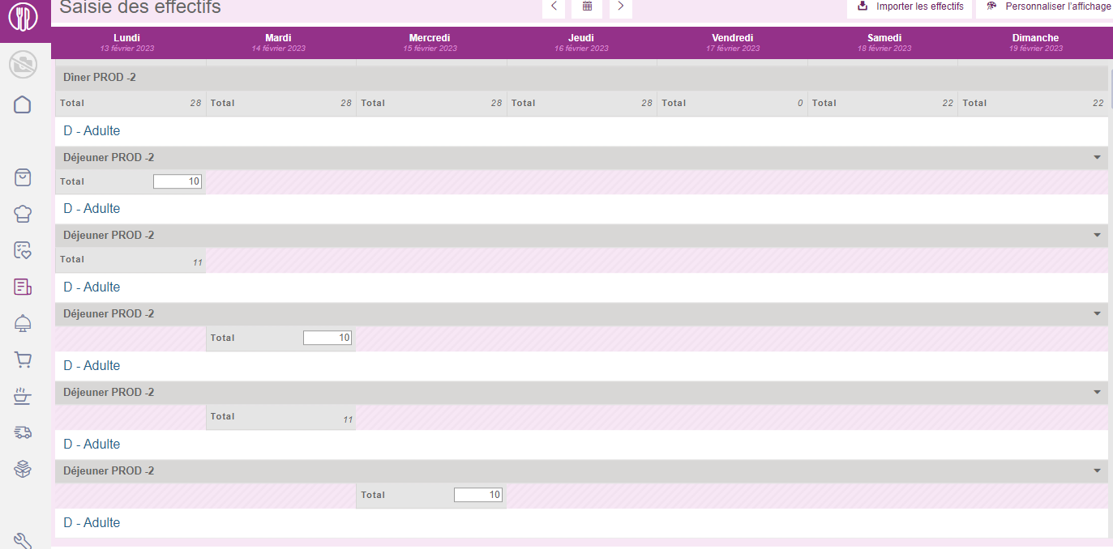1113x549 pixels.
Task: Click Jeudi Total 28 cell under Dîner
Action: click(582, 103)
